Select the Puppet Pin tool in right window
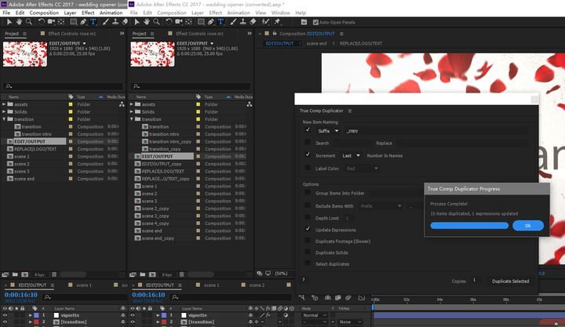 (x=277, y=22)
